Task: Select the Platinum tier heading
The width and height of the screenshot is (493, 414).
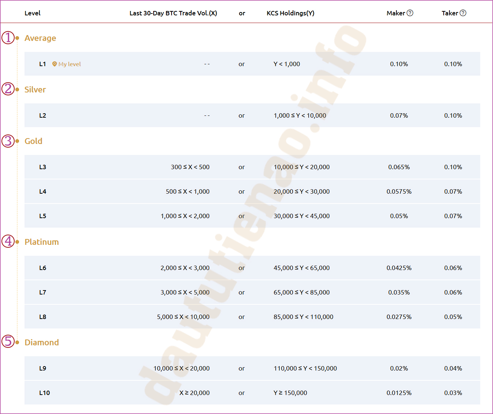Action: [42, 242]
